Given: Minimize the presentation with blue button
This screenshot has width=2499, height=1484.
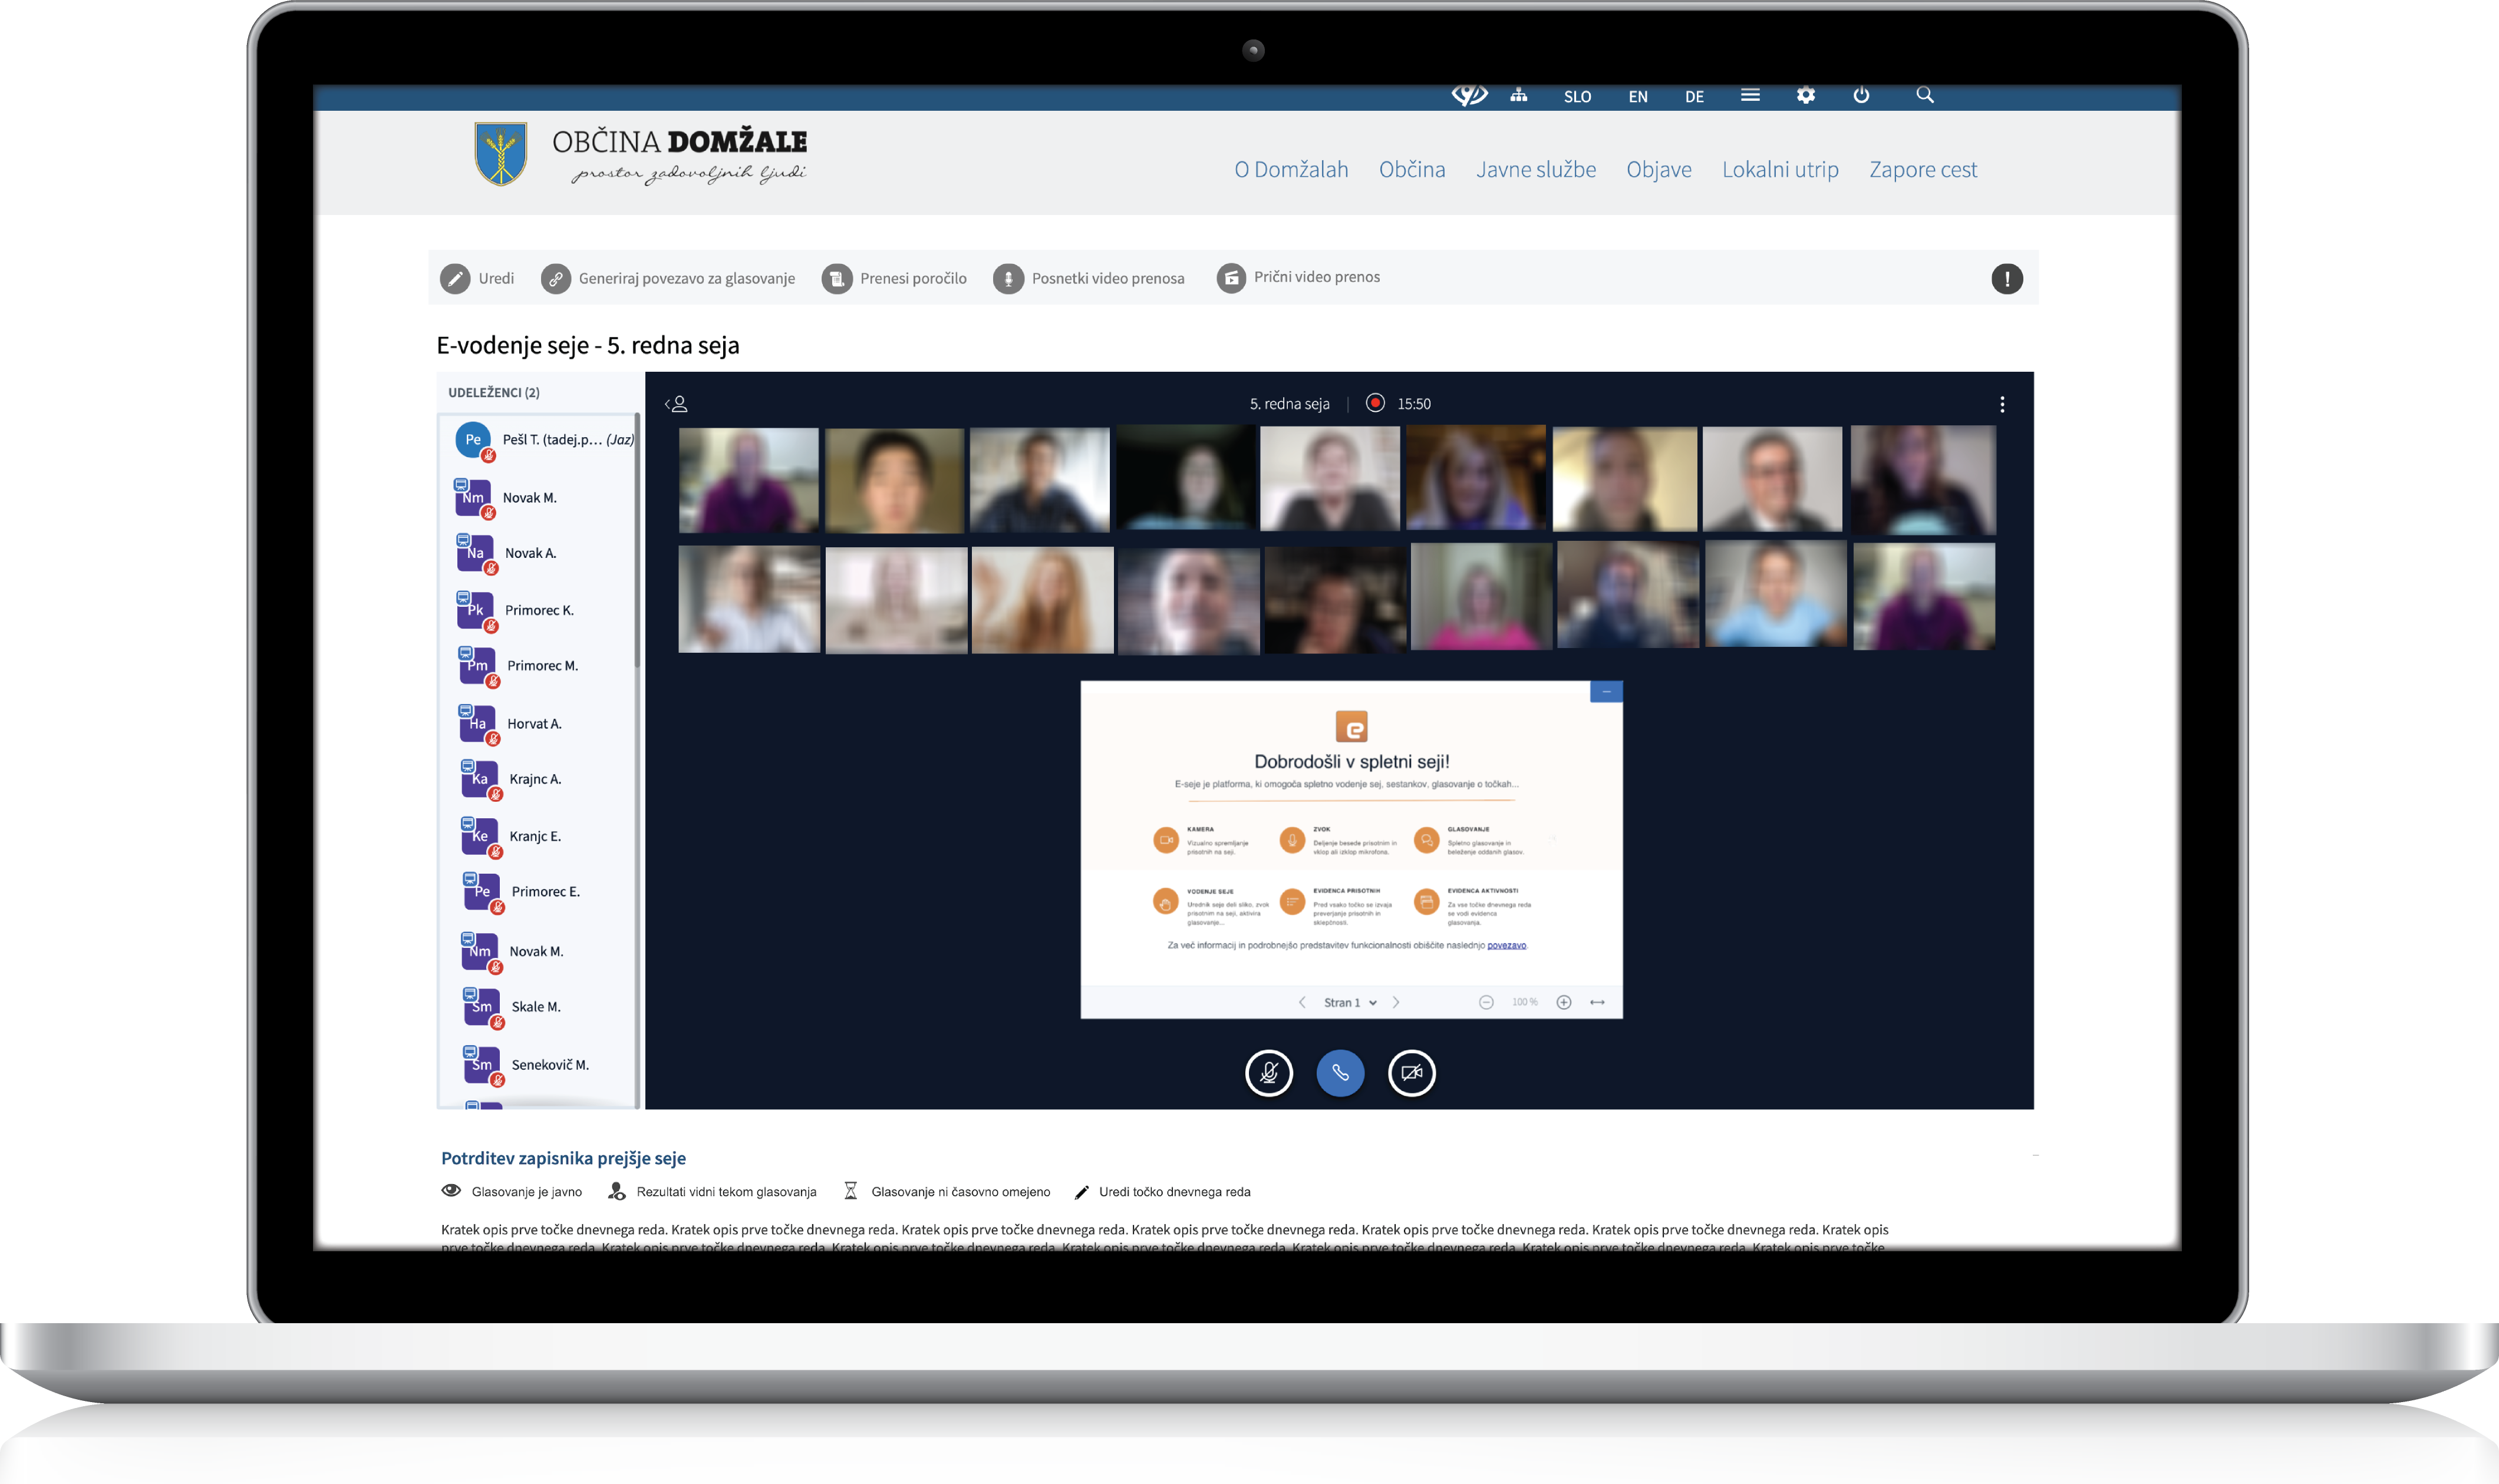Looking at the screenshot, I should [1605, 692].
